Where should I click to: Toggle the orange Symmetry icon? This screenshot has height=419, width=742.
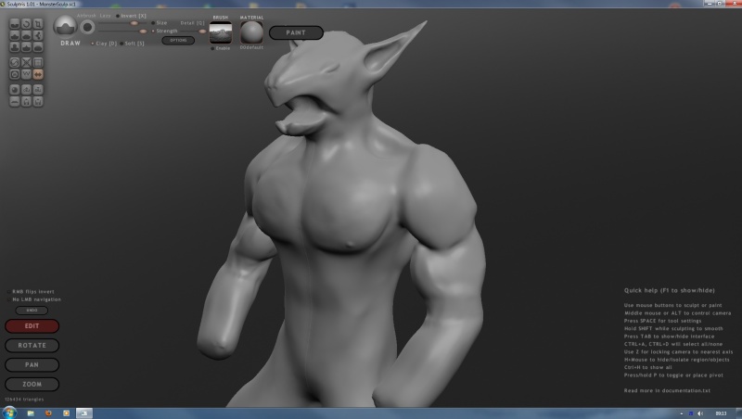[39, 73]
